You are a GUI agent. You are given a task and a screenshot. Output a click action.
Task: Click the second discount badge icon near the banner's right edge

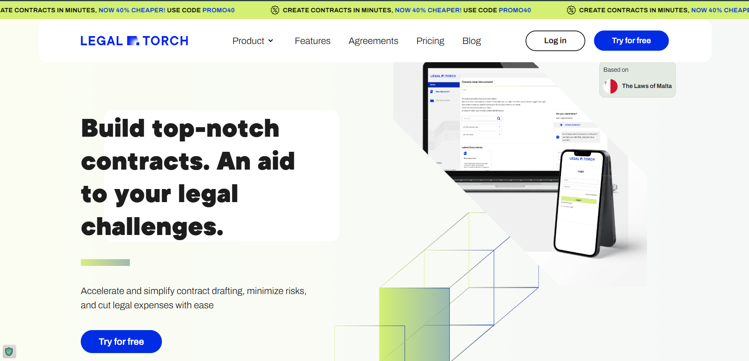pyautogui.click(x=571, y=10)
